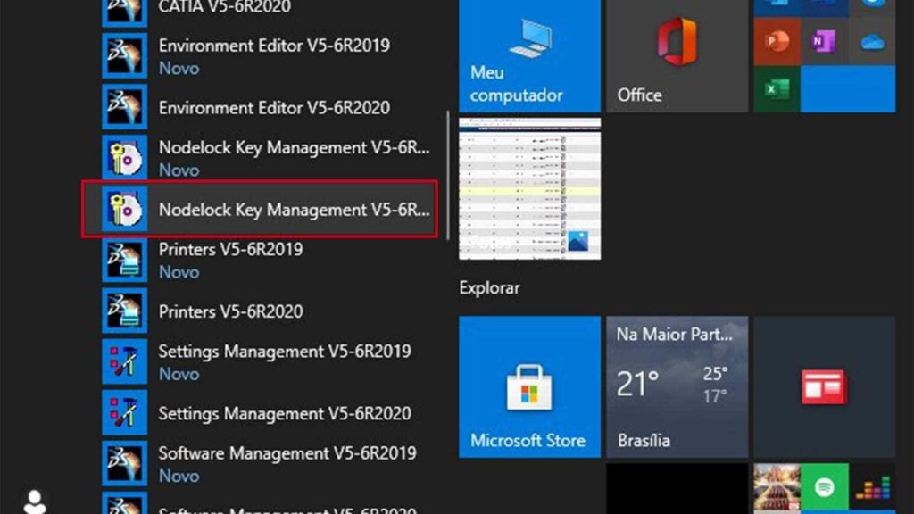Image resolution: width=914 pixels, height=514 pixels.
Task: Open the OneDrive cloud tile
Action: pos(872,42)
